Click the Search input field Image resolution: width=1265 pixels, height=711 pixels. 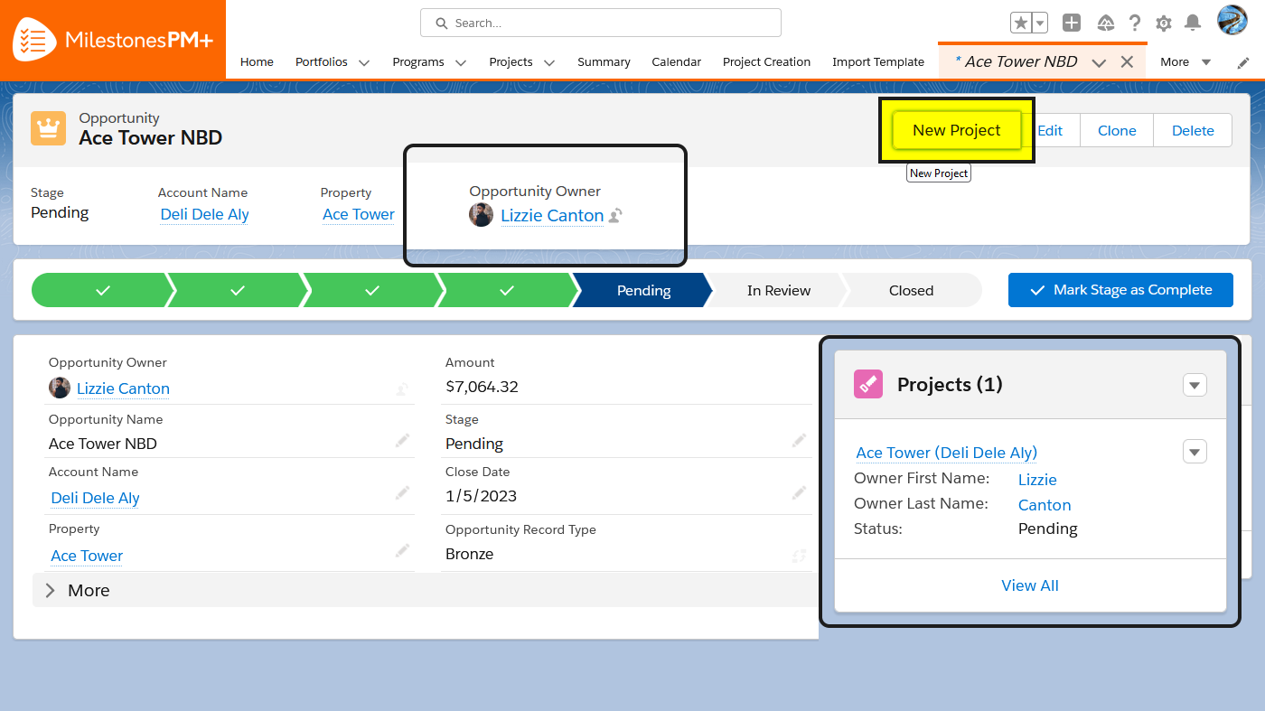click(601, 23)
